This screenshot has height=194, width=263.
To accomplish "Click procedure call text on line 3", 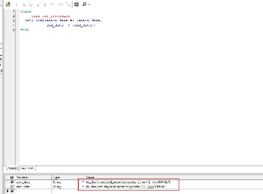I will 63,20.
